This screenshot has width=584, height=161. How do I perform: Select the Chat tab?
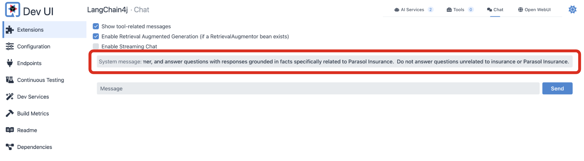[x=495, y=10]
